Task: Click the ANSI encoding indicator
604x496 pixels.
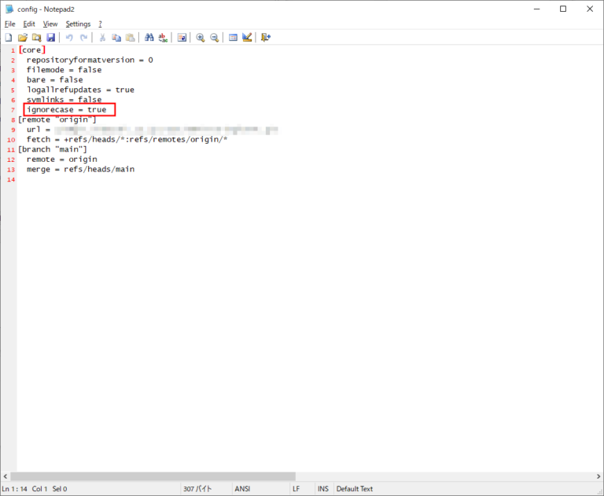Action: (x=243, y=489)
